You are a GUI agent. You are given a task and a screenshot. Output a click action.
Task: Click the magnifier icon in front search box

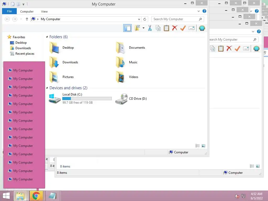click(200, 19)
